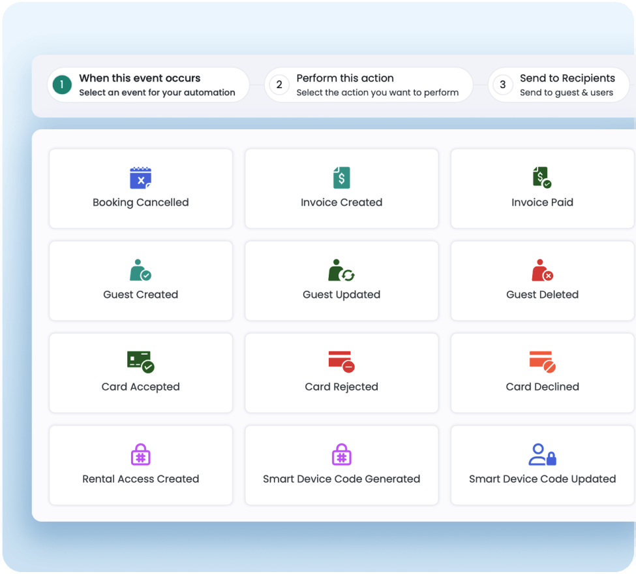Screen dimensions: 636x574
Task: Click the orange Card Declined icon
Action: 542,362
